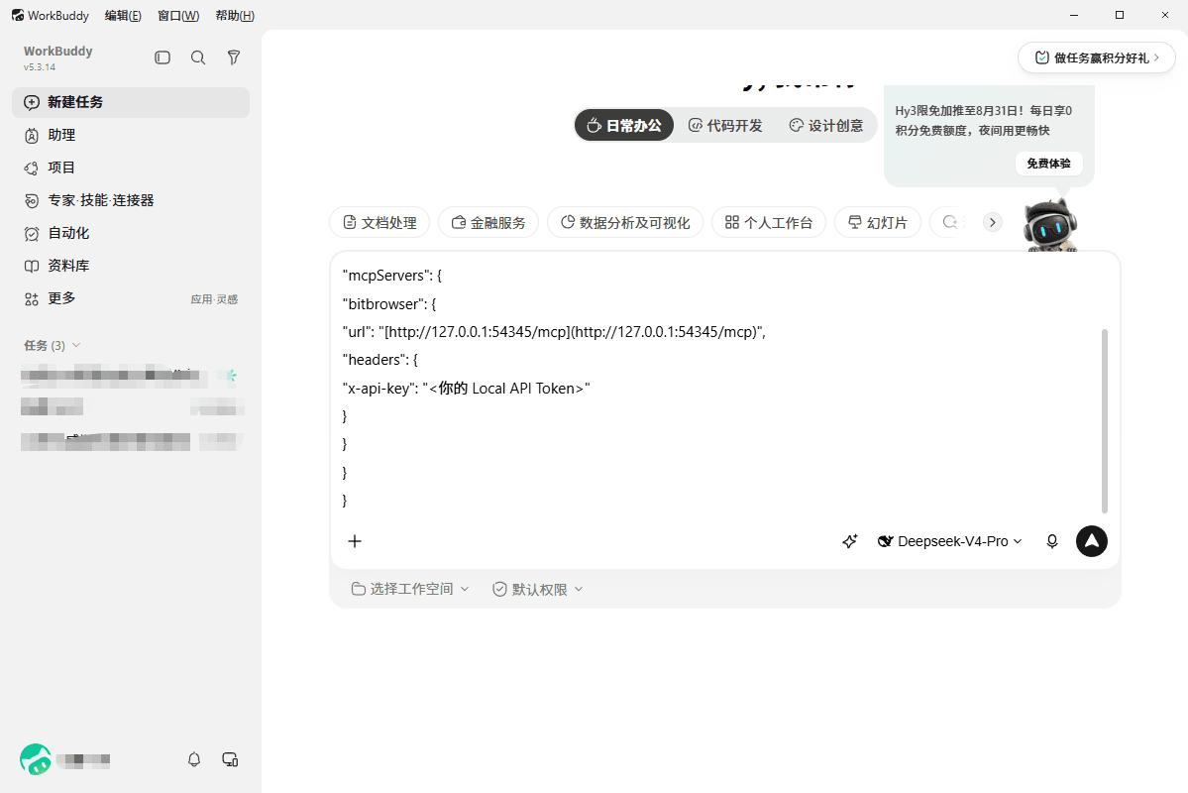The height and width of the screenshot is (793, 1188).
Task: Open the 帮助(H) menu
Action: pos(235,15)
